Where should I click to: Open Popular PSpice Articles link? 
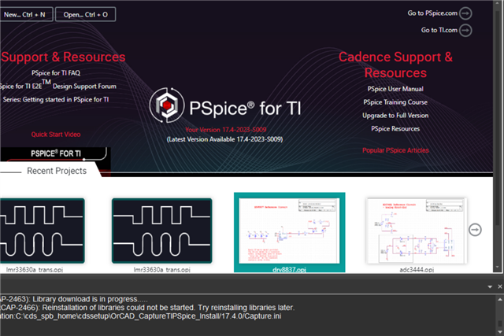point(395,150)
